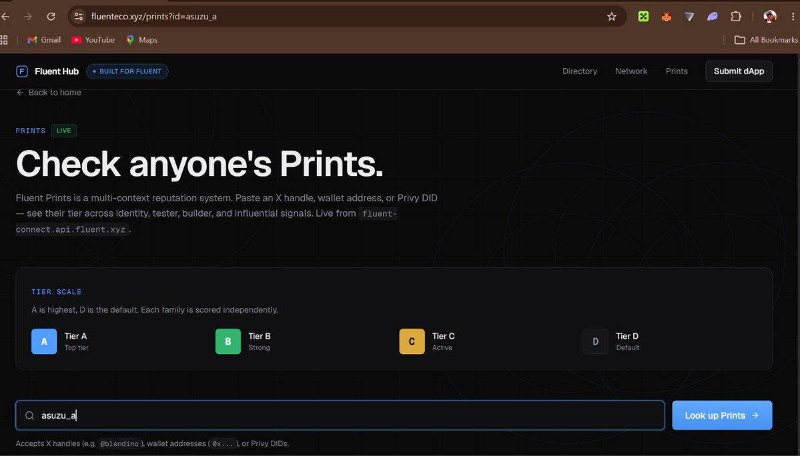Open site information icon in address bar
This screenshot has width=800, height=456.
click(x=79, y=16)
